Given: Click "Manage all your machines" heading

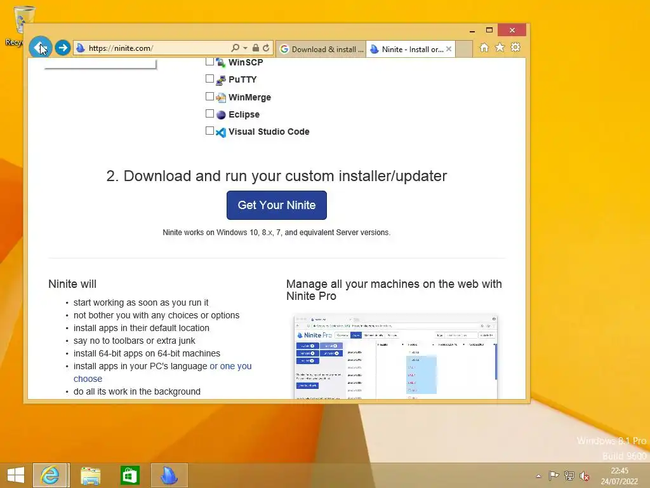Looking at the screenshot, I should (394, 290).
